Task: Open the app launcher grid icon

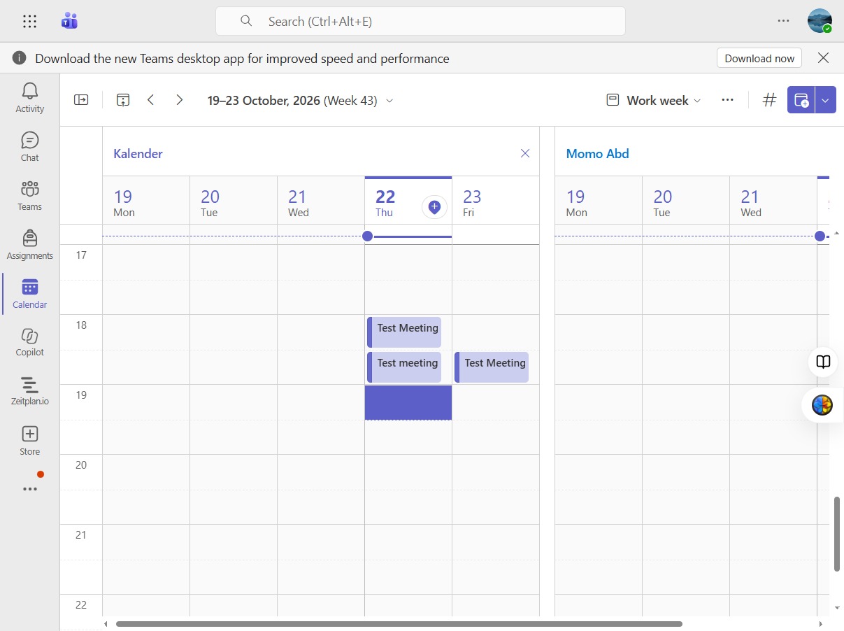Action: 29,21
